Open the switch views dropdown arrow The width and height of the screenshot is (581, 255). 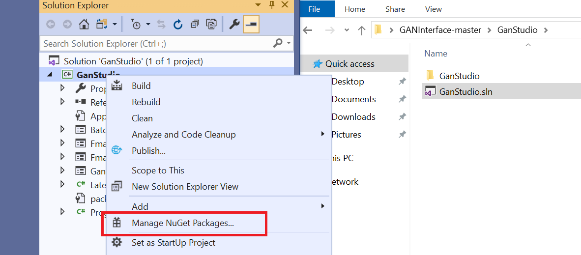point(114,25)
